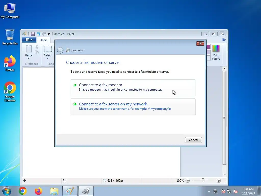The image size is (261, 196).
Task: Click the Paste clipboard icon in Paint
Action: [x=29, y=49]
